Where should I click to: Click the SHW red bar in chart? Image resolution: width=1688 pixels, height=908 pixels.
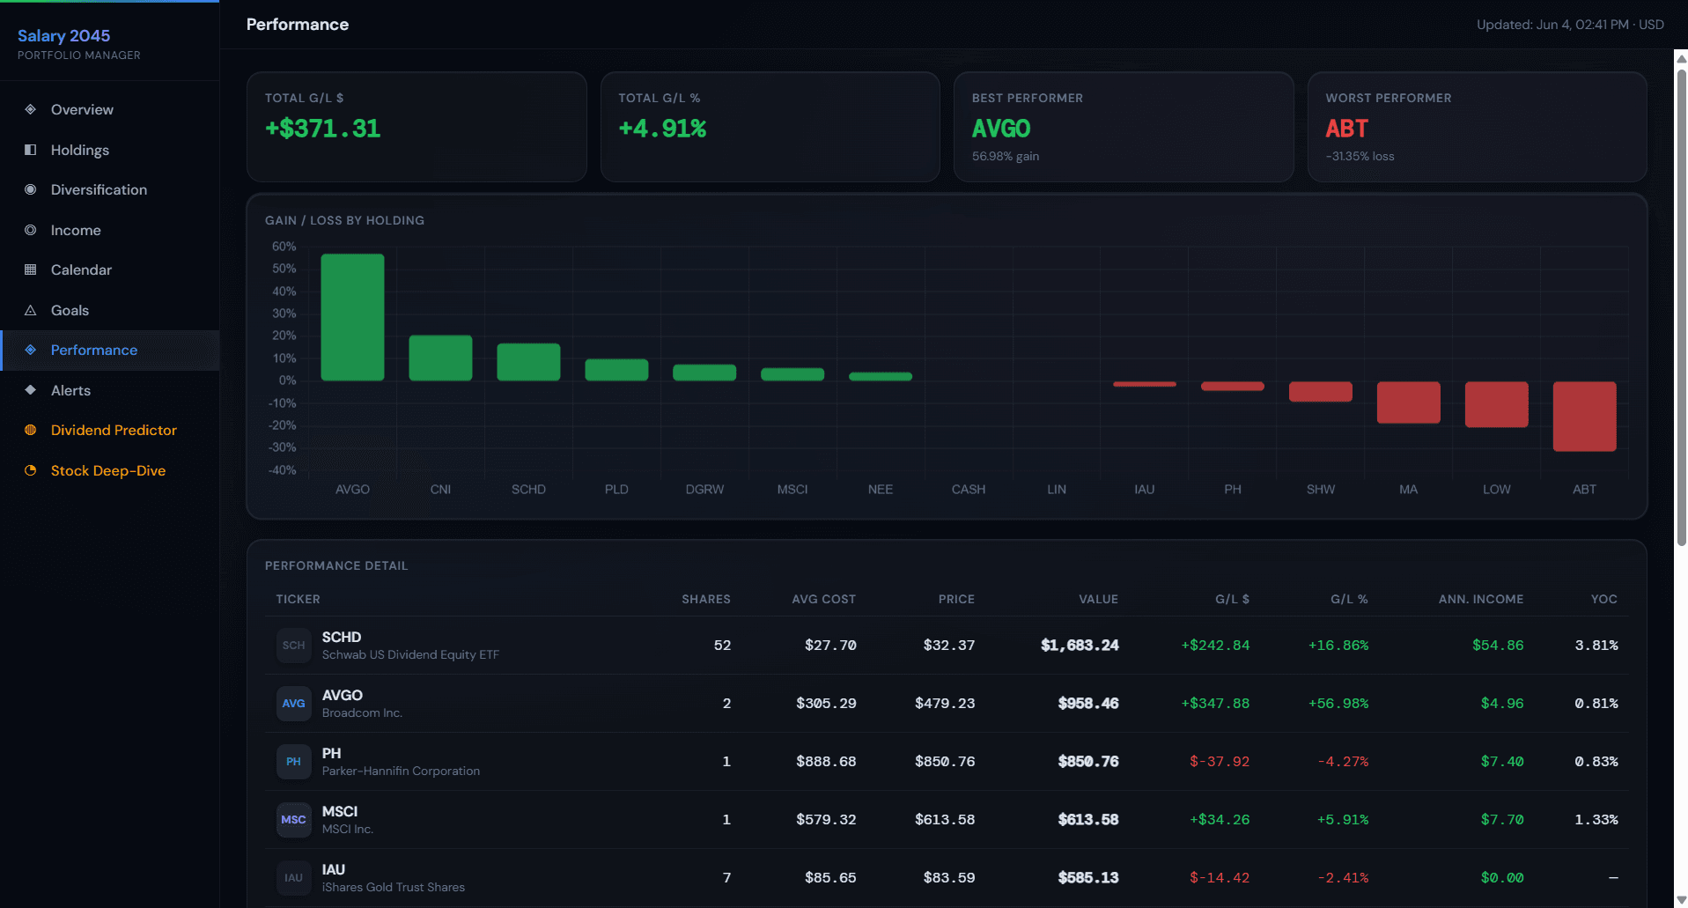1321,391
